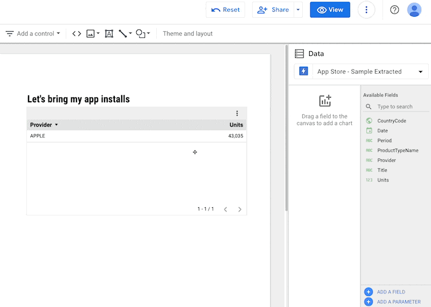Select the Units field in Available Fields
This screenshot has height=307, width=431.
click(383, 180)
